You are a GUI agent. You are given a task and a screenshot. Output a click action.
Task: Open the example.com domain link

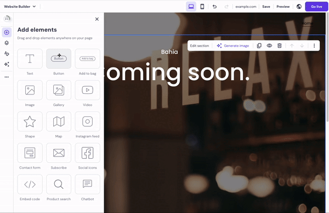click(x=246, y=7)
